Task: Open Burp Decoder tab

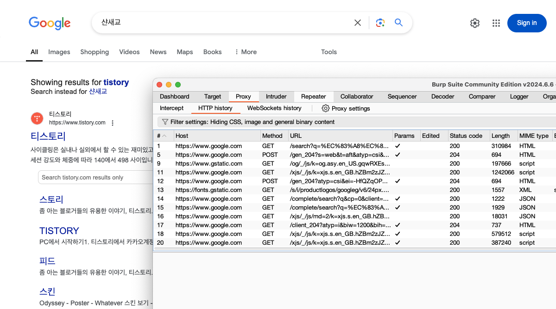Action: pos(443,97)
